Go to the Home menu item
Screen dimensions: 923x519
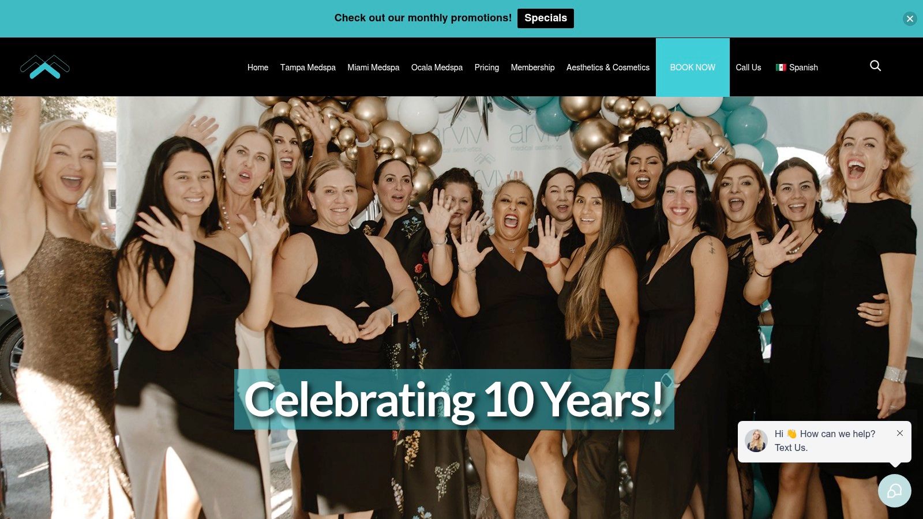pos(258,67)
